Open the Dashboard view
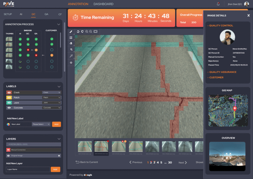Viewport: 253px width, 179px height. tap(103, 4)
